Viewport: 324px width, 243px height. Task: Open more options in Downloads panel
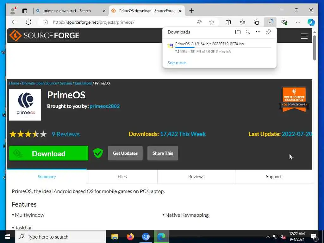[x=258, y=32]
